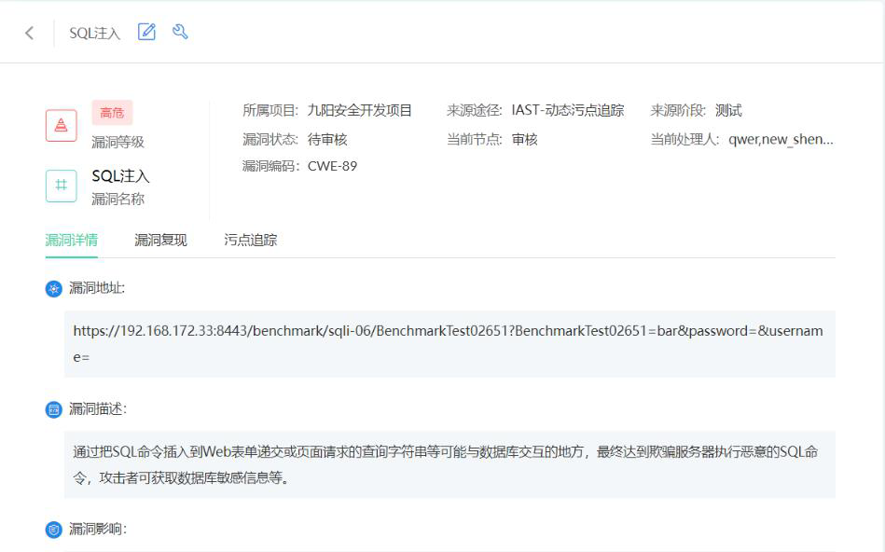Click the SQL注入 page title in header

coord(95,33)
